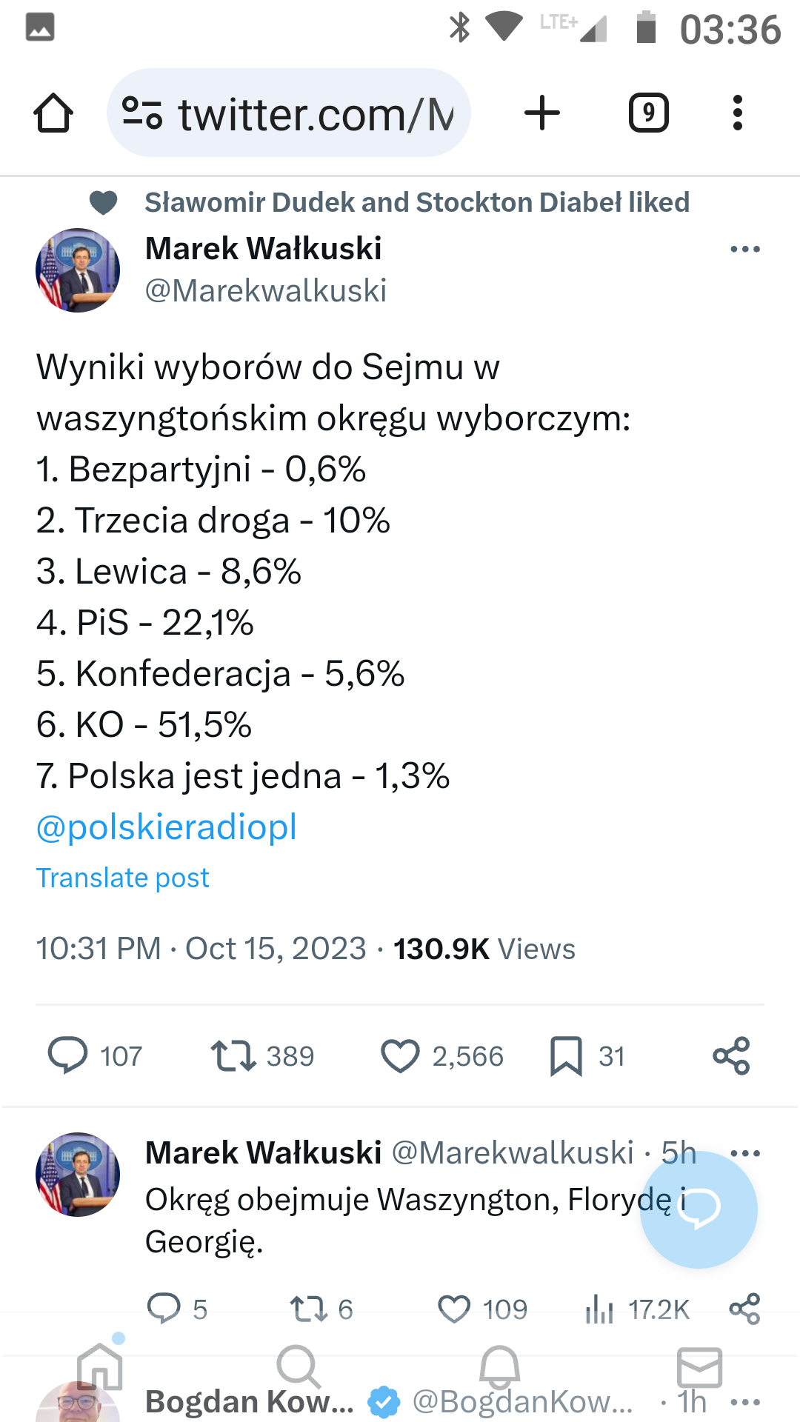Open the Search tab in bottom navigation
Viewport: 800px width, 1422px height.
click(x=299, y=1366)
